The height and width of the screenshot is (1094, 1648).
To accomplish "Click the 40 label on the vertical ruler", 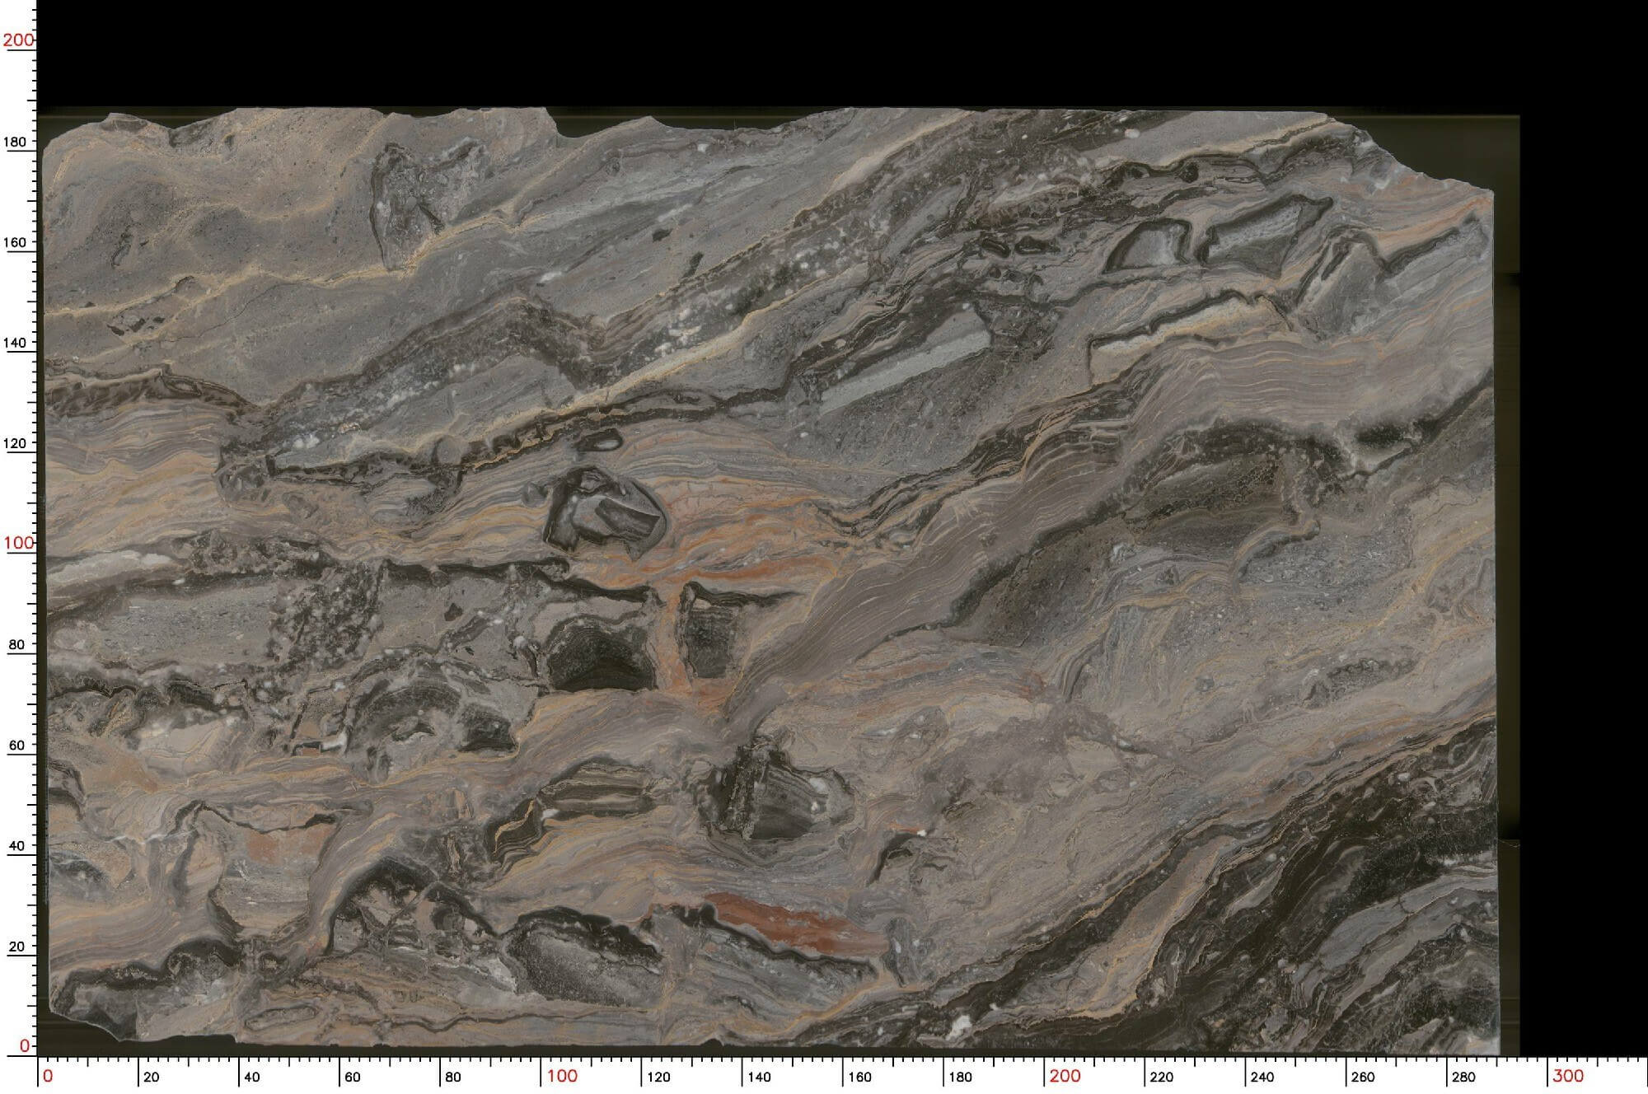I will (16, 845).
